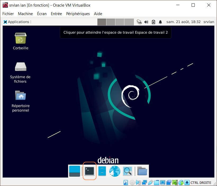The height and width of the screenshot is (186, 217).
Task: Click the network adapter status icon in VirtualBox
Action: (x=145, y=183)
